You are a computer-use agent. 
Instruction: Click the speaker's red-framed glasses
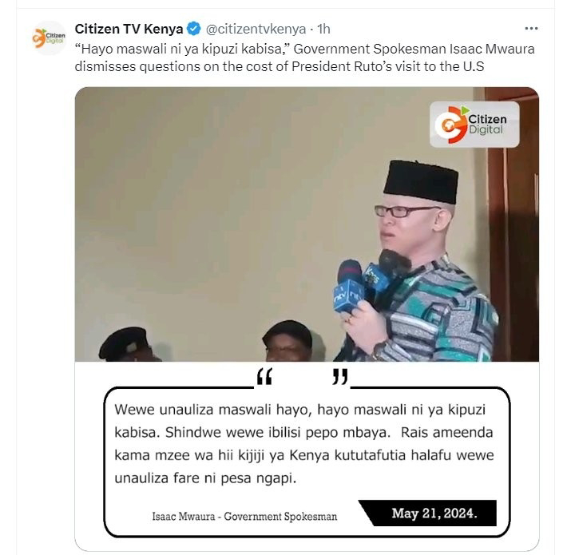(405, 211)
